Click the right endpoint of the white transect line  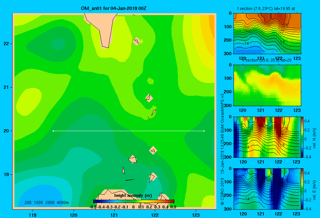pos(204,131)
